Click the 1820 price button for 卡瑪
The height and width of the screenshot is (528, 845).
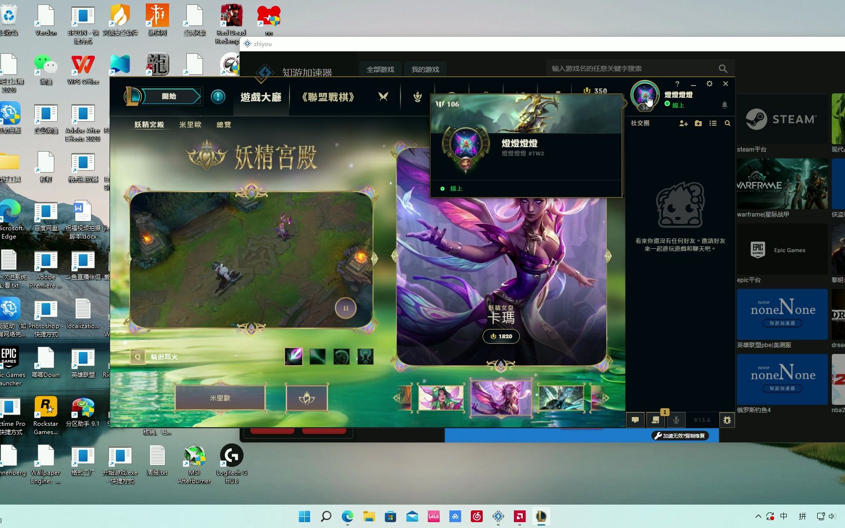point(501,336)
